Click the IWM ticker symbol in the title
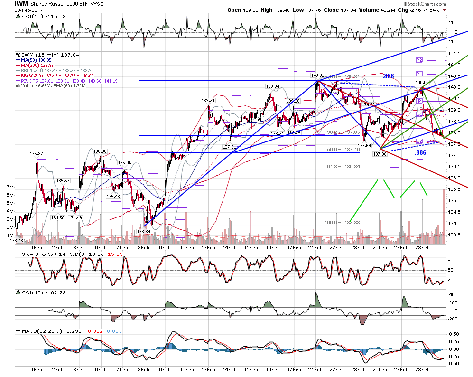This screenshot has height=377, width=473. pyautogui.click(x=21, y=4)
